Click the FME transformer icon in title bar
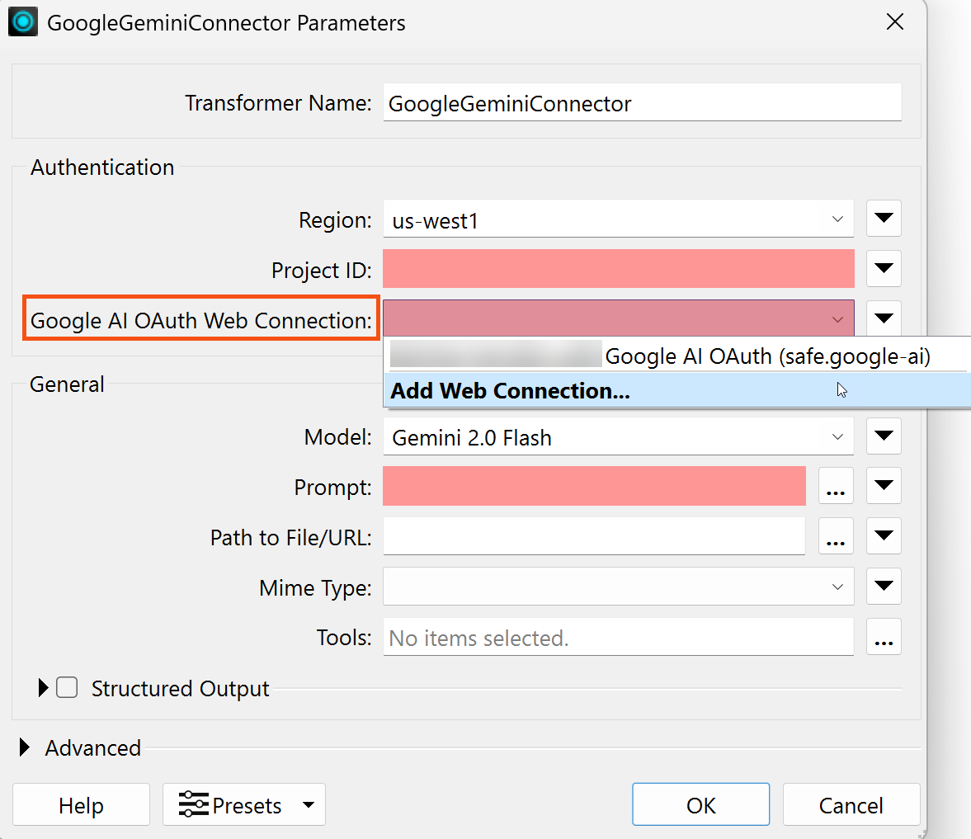971x839 pixels. pyautogui.click(x=23, y=22)
